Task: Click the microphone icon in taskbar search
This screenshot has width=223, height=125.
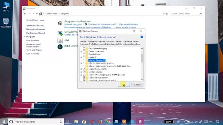Action: click(61, 122)
